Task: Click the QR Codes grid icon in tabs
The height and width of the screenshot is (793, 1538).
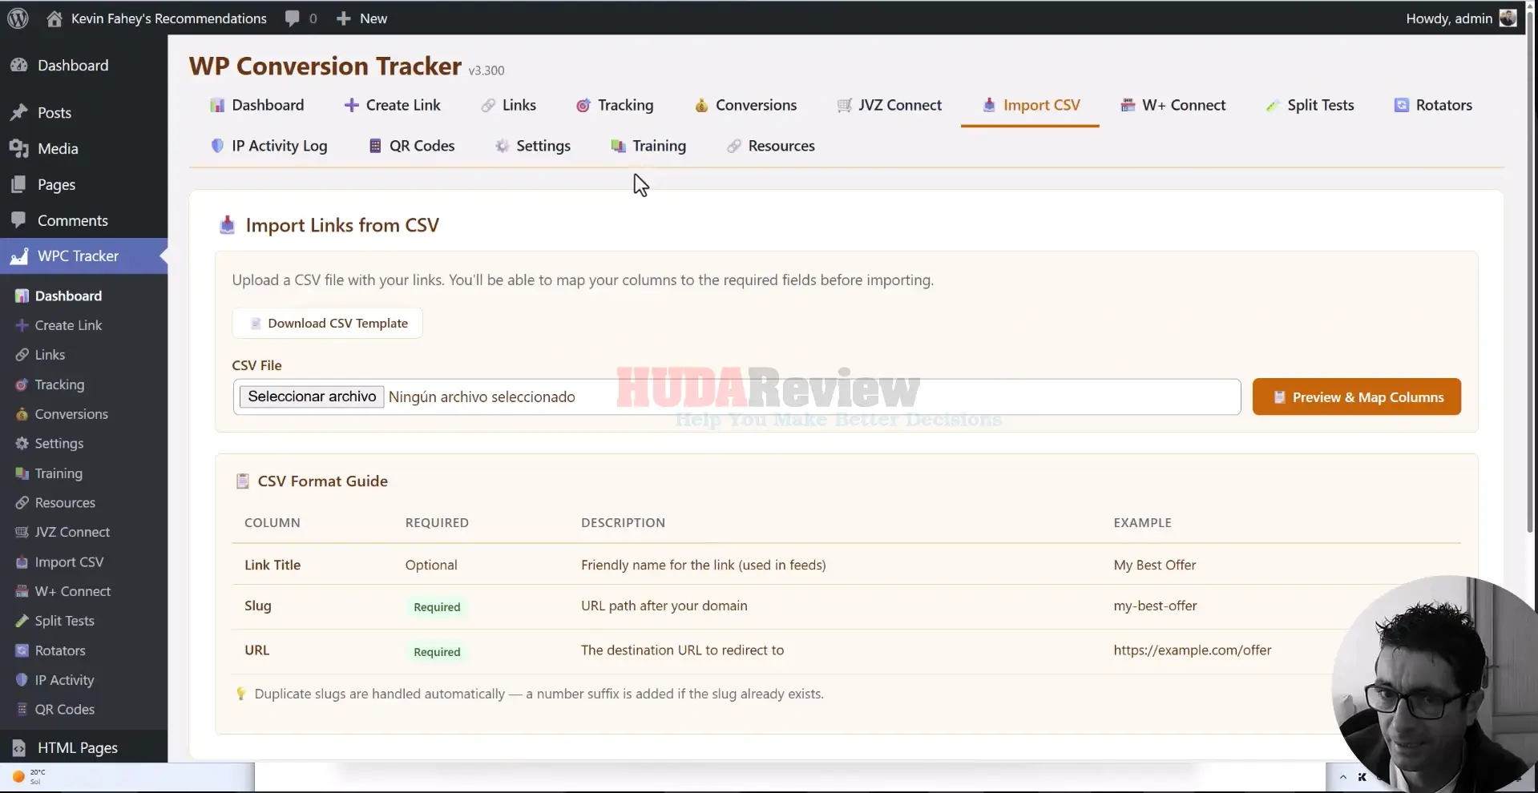Action: pyautogui.click(x=374, y=146)
